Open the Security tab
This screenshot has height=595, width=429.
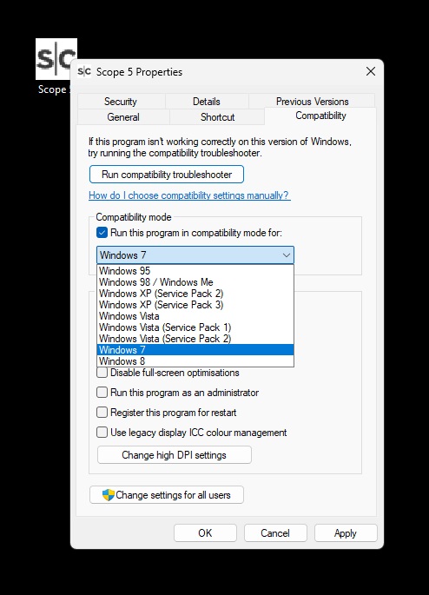[121, 102]
